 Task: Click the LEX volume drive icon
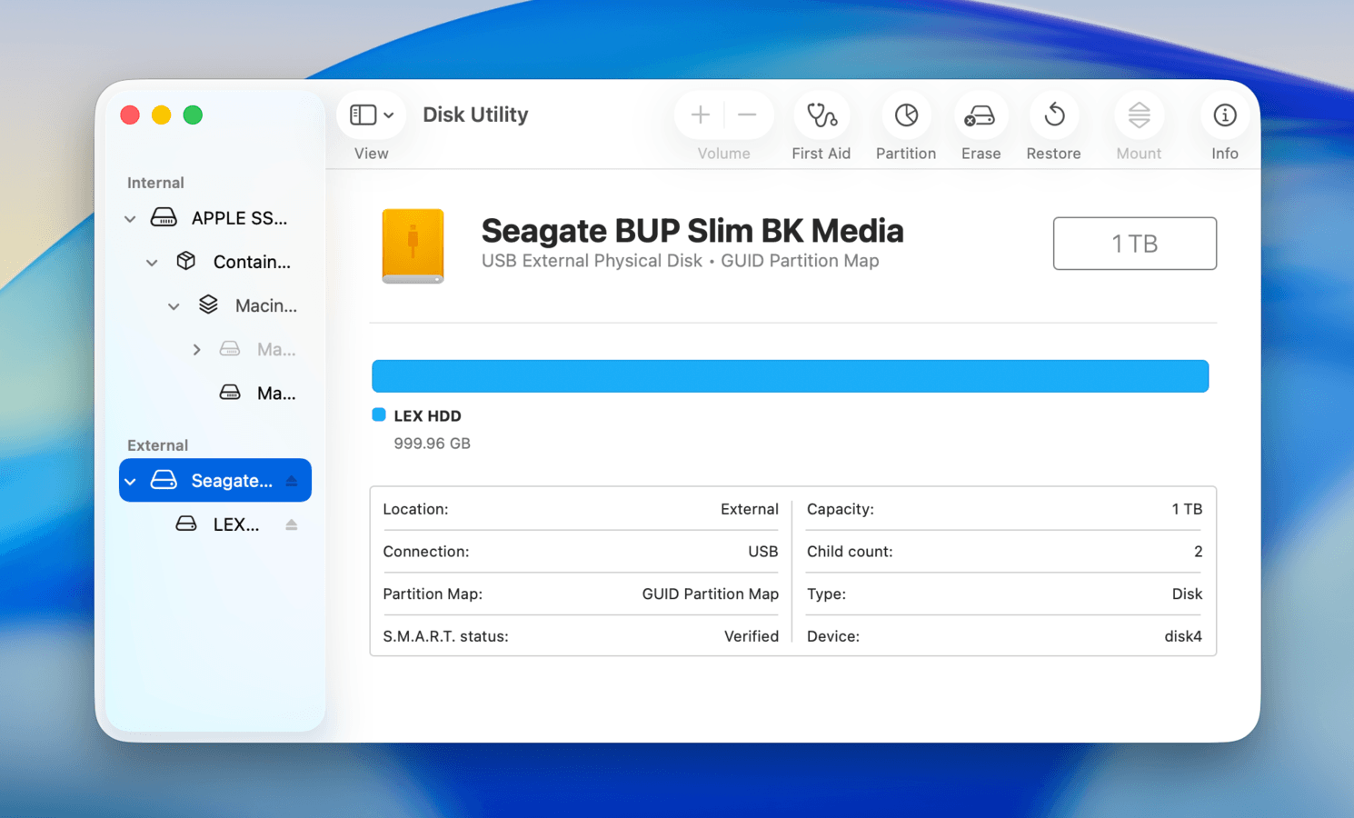coord(186,524)
